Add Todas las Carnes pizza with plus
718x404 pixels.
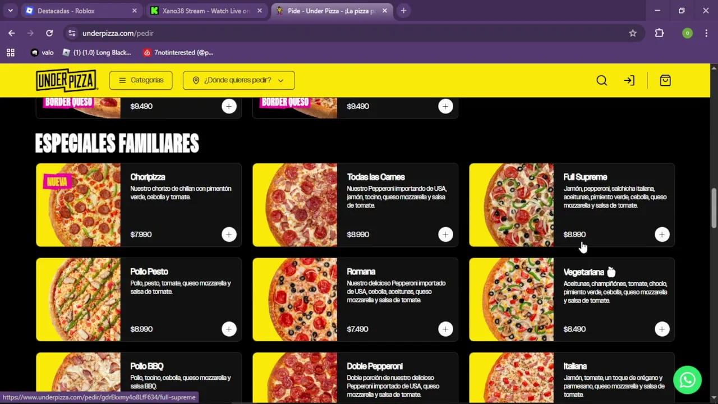[x=445, y=235]
